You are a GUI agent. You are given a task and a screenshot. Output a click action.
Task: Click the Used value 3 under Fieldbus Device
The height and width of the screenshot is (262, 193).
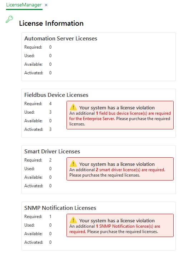click(x=50, y=112)
